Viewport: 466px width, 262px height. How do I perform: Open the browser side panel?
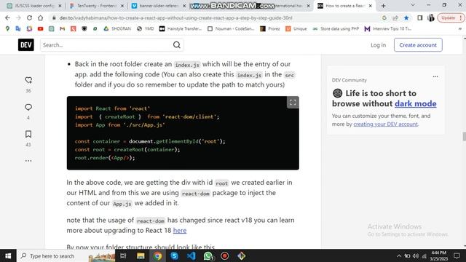click(x=419, y=17)
